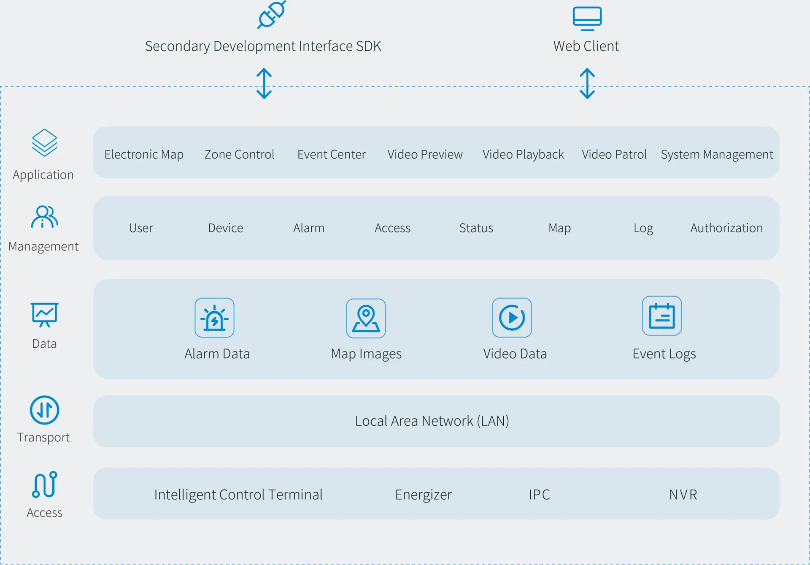Click "Video Preview" in Application row
The width and height of the screenshot is (810, 565).
(425, 154)
